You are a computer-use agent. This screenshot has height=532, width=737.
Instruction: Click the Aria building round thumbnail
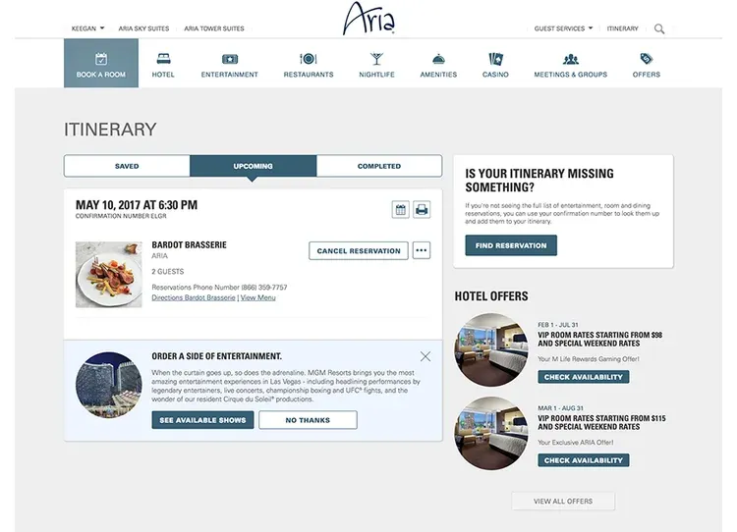click(108, 385)
